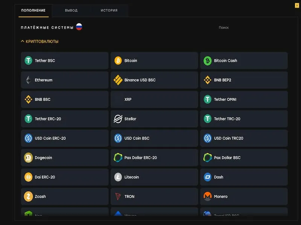Click the green Bitcoin Cash icon
The image size is (301, 225).
click(x=208, y=61)
